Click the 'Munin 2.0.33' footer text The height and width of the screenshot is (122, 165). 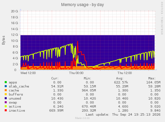click(82, 118)
